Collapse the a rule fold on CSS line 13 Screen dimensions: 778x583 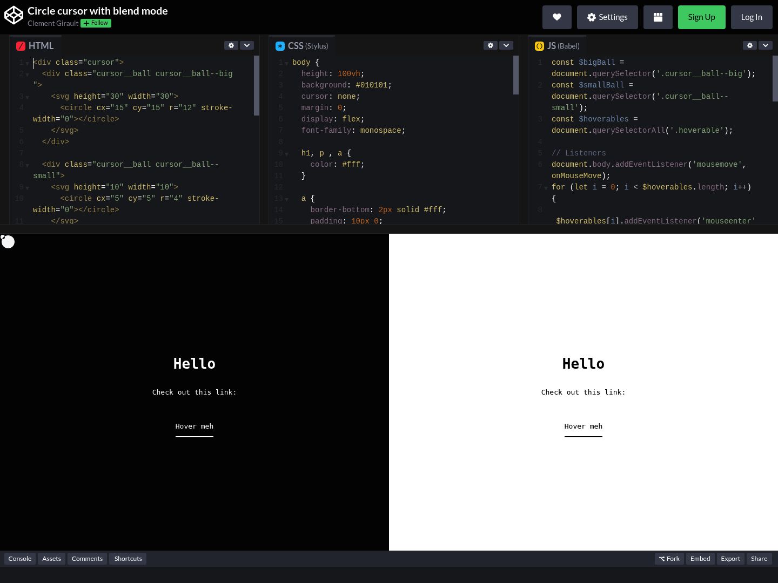click(x=287, y=199)
